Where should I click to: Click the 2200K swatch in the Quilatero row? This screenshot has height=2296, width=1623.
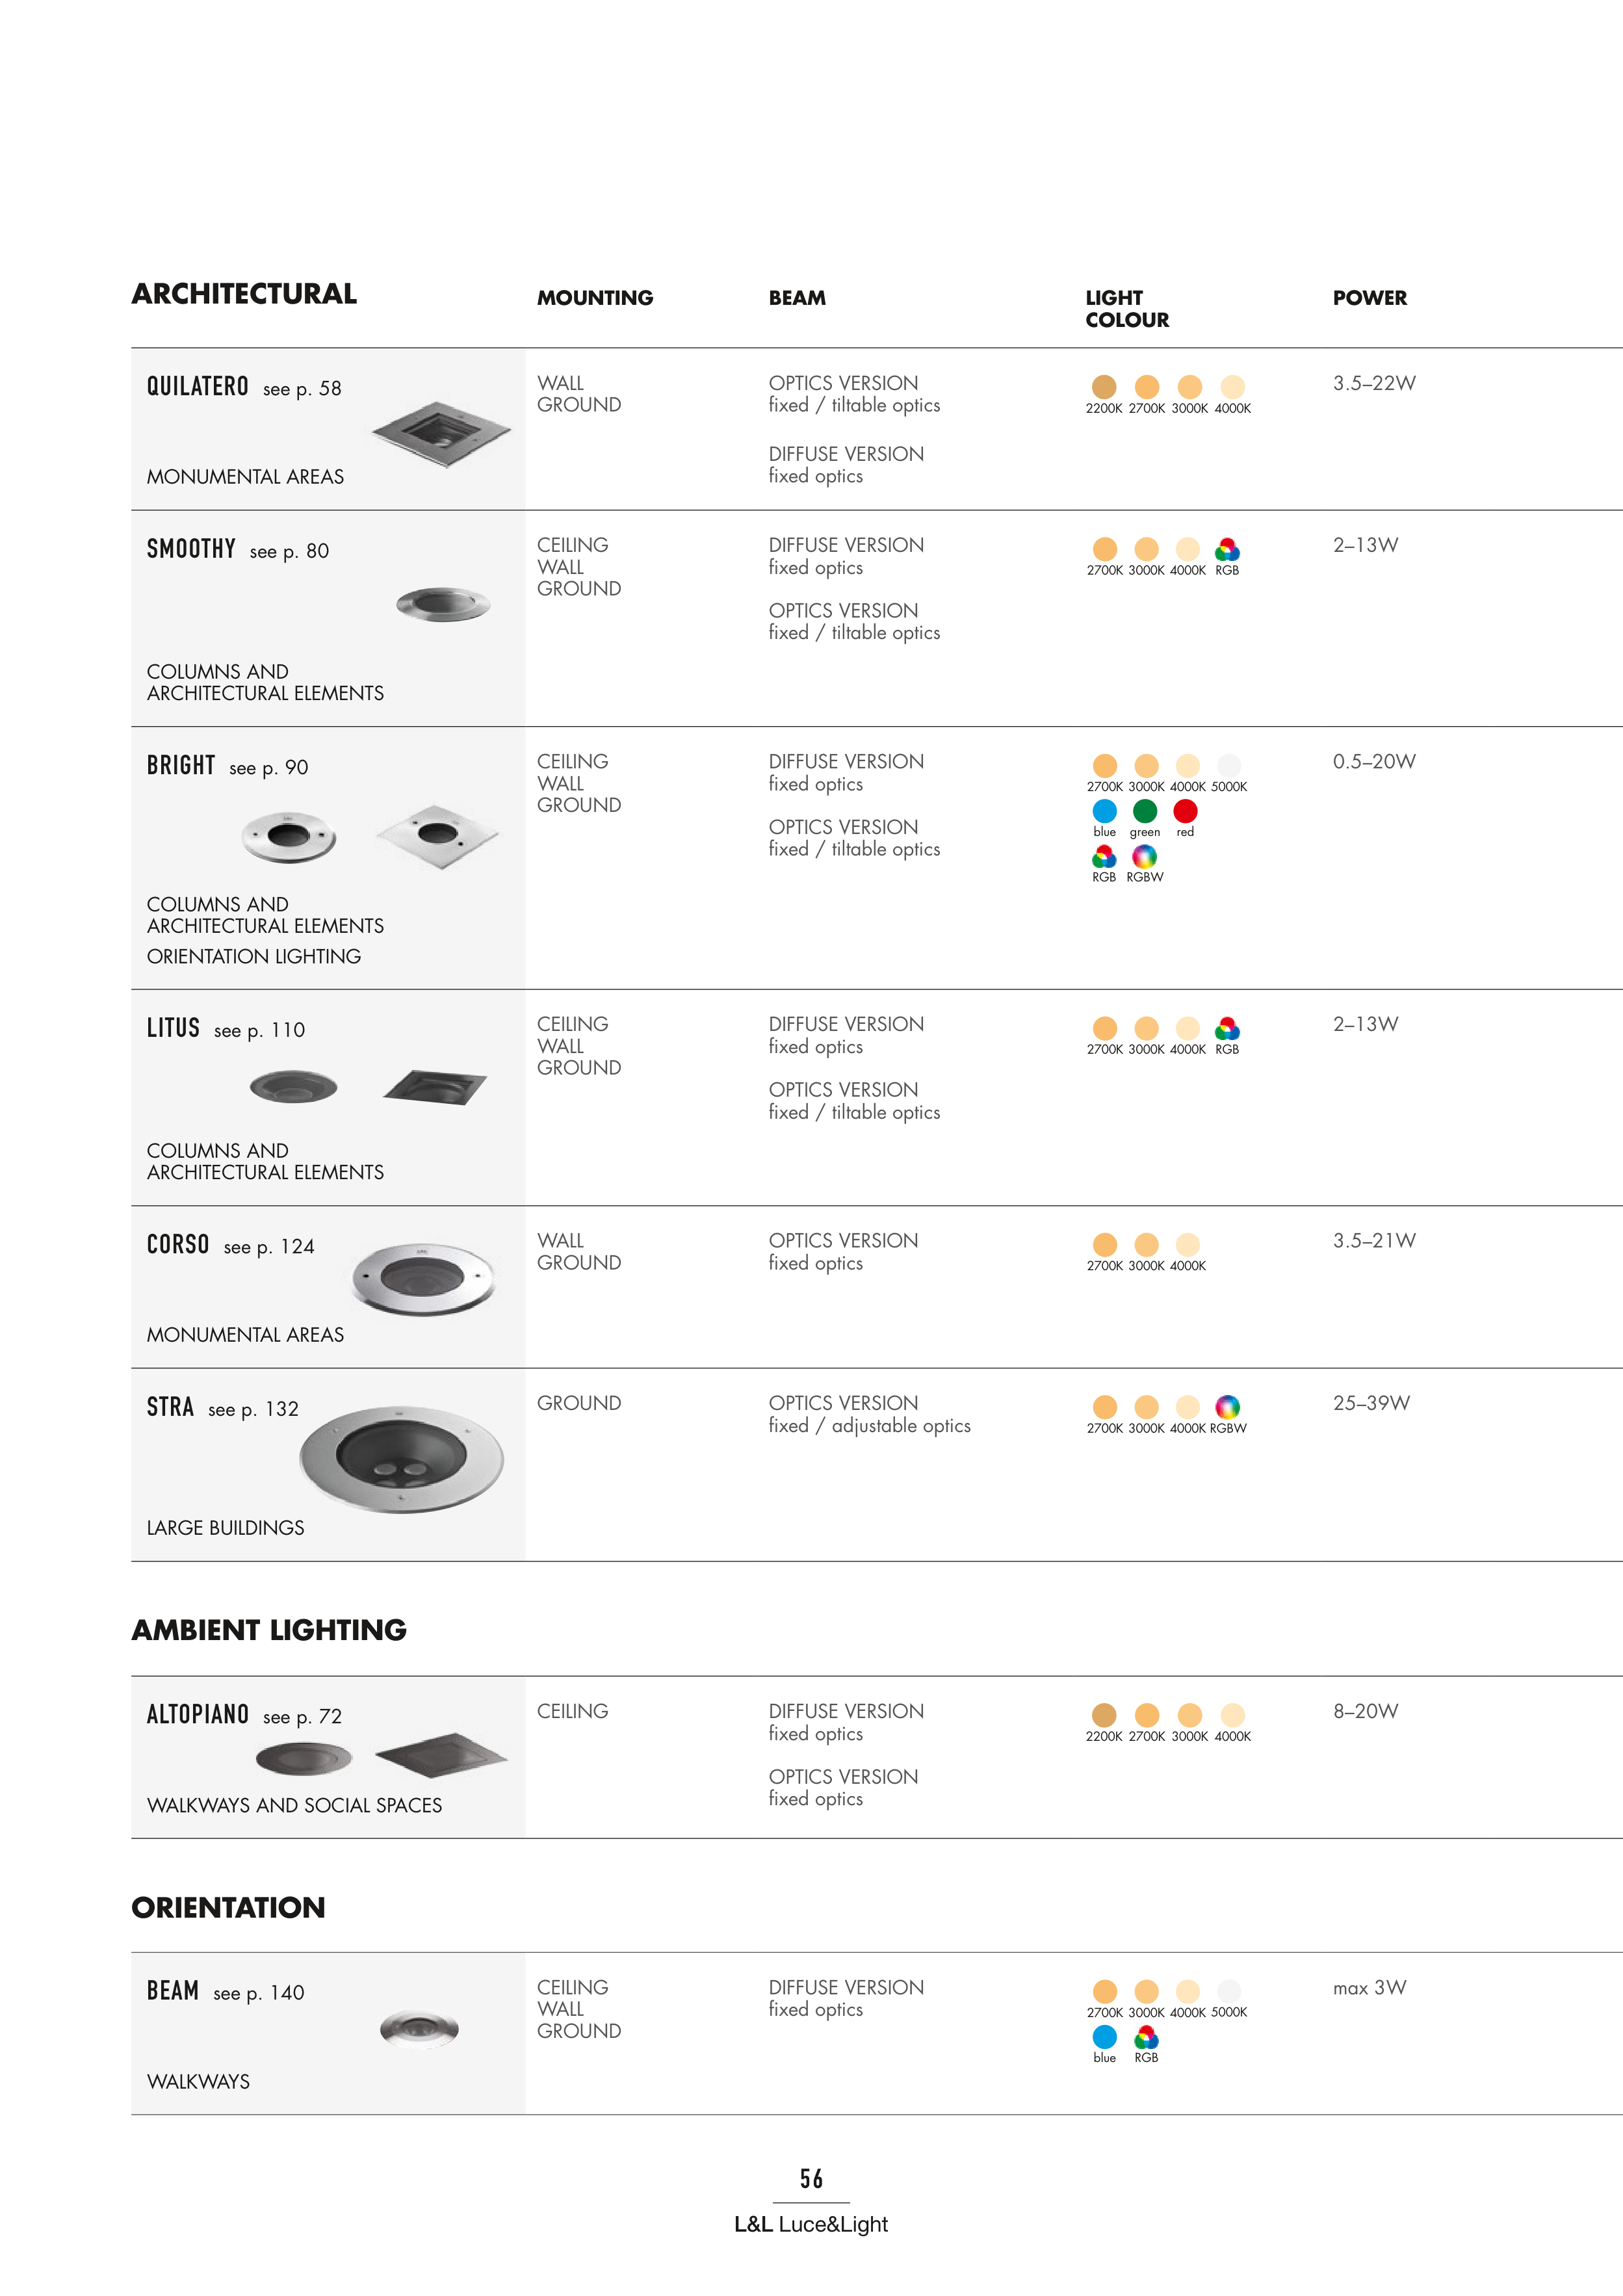pyautogui.click(x=1104, y=387)
